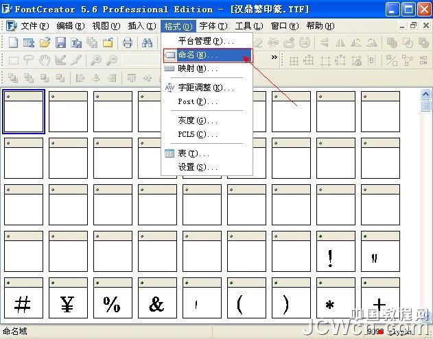Viewport: 433px width, 339px height.
Task: Click the show grid icon
Action: 294,60
